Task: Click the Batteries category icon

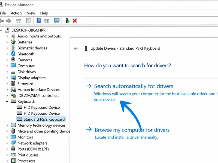Action: tap(13, 42)
